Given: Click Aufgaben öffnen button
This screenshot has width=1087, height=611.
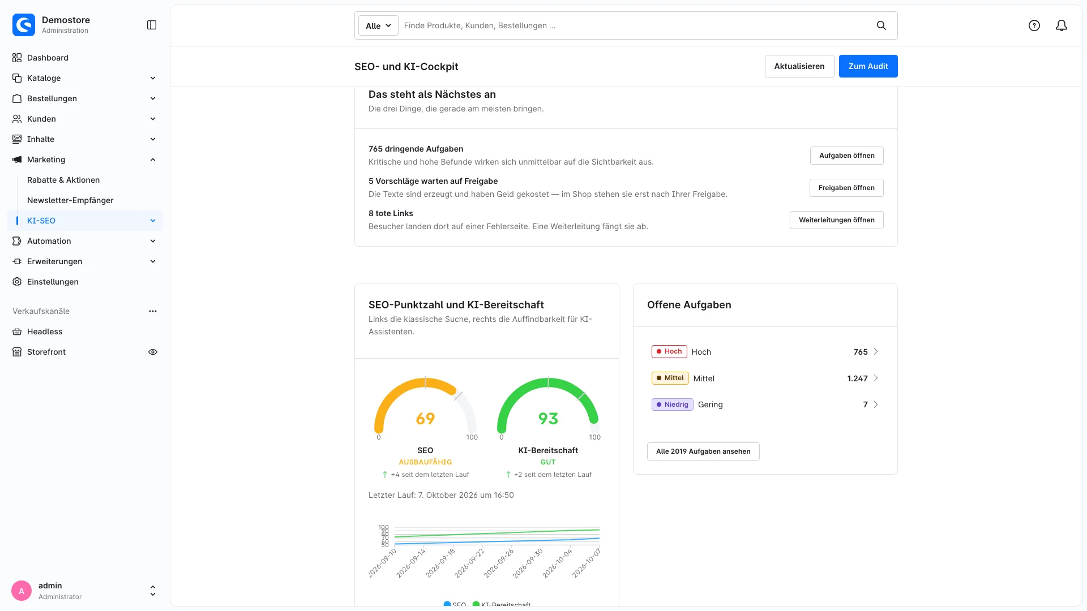Looking at the screenshot, I should (x=847, y=156).
